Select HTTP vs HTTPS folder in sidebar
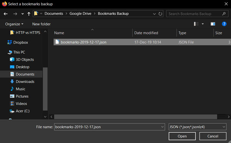This screenshot has height=143, width=231. point(25,33)
